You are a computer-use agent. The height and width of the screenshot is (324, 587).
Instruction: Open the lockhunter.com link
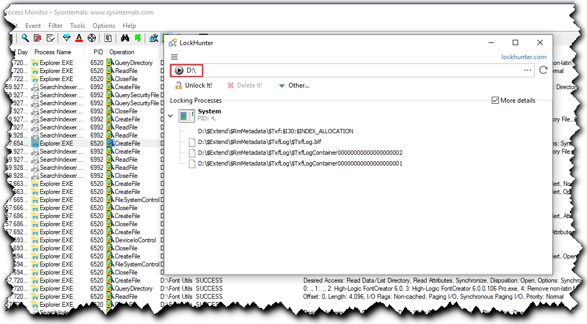[x=524, y=57]
